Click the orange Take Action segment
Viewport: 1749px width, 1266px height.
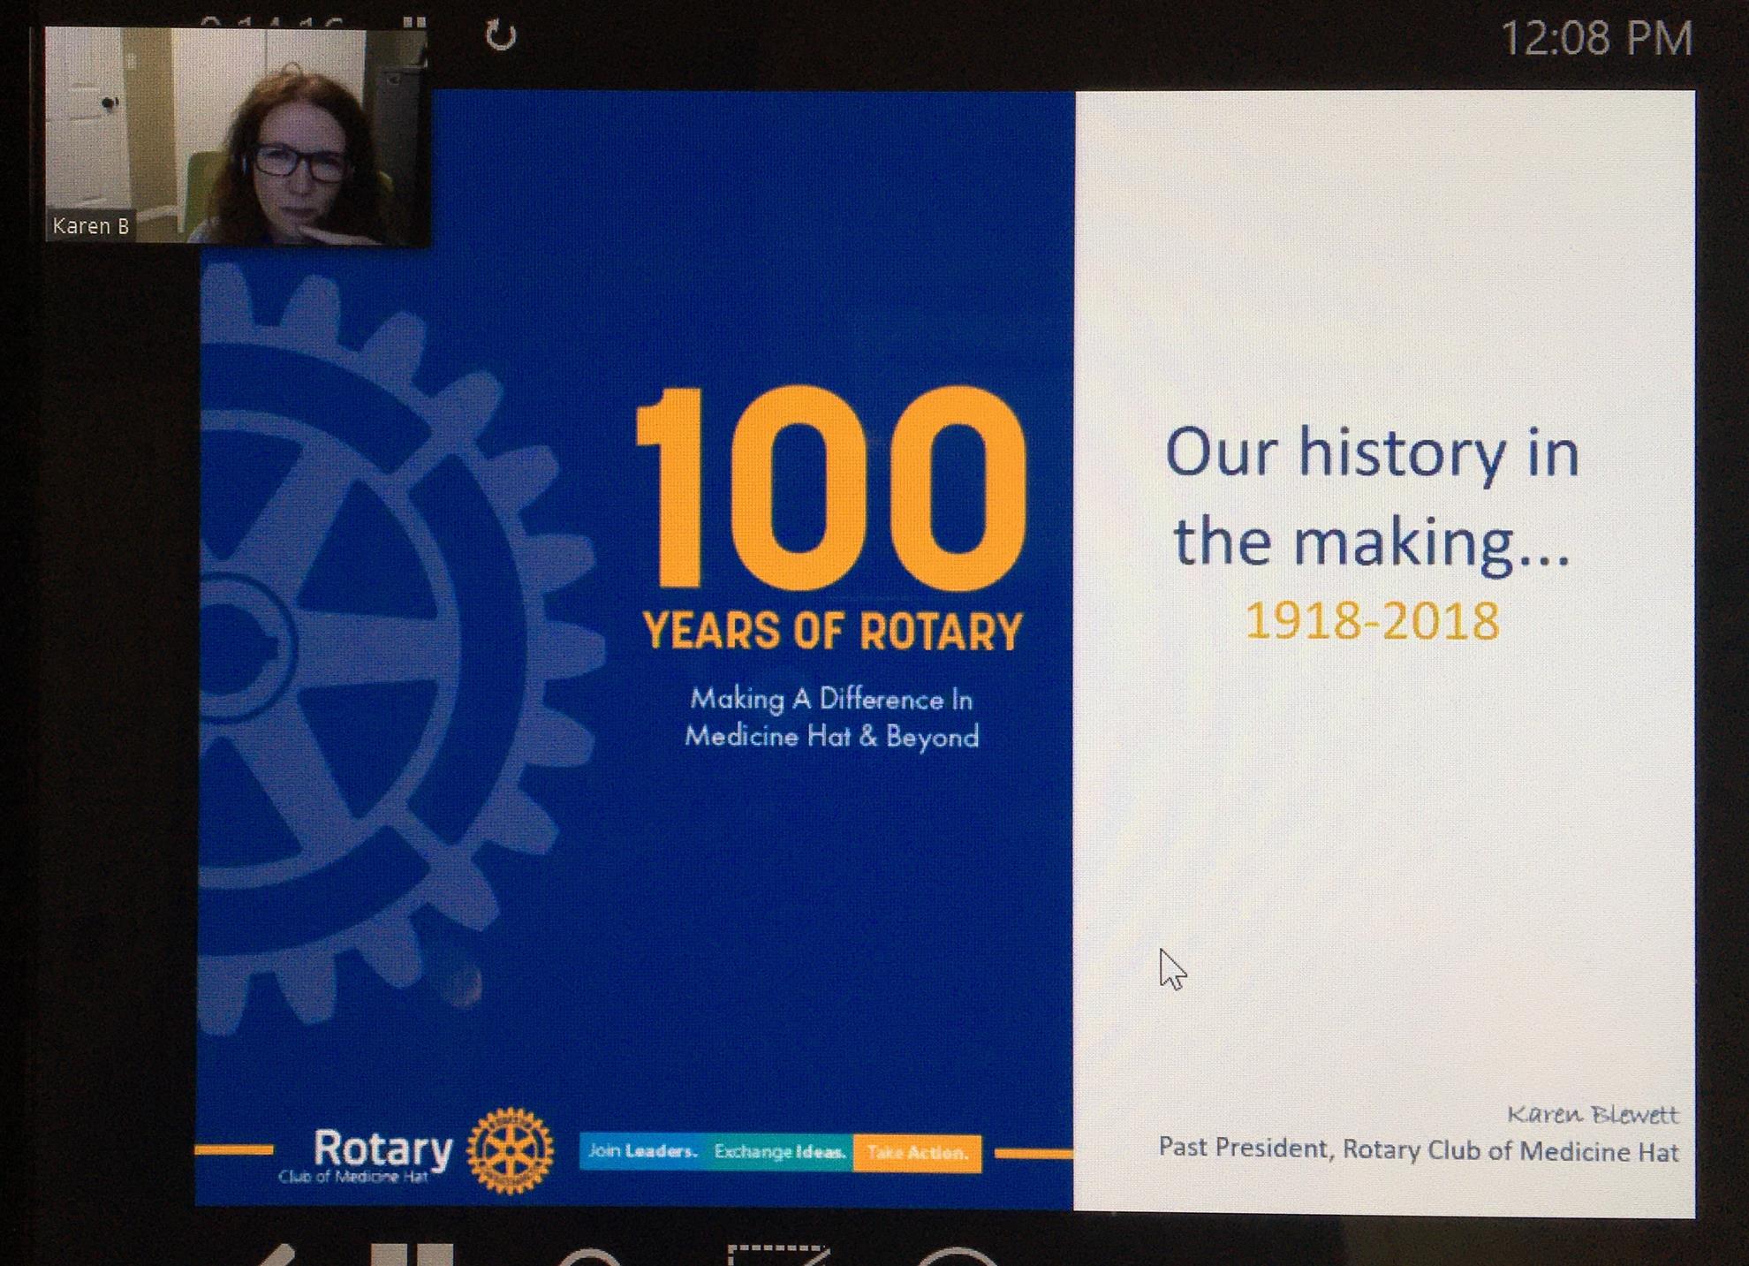click(917, 1153)
